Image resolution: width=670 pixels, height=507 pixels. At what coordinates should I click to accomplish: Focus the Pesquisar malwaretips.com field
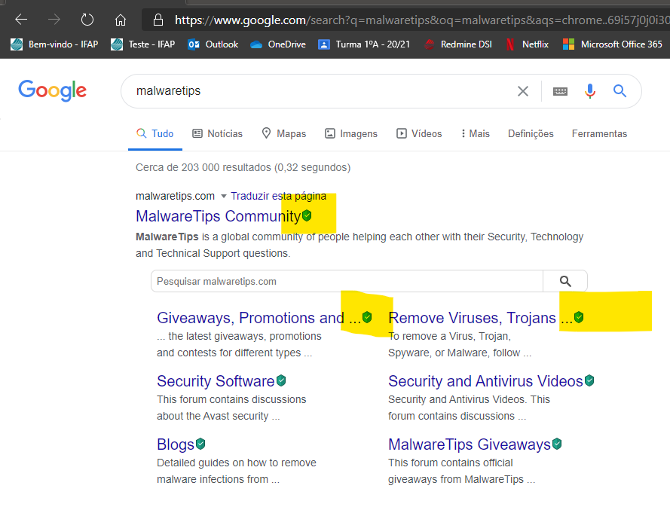click(347, 281)
